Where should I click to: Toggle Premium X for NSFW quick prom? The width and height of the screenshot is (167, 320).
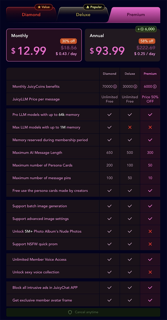(150, 244)
